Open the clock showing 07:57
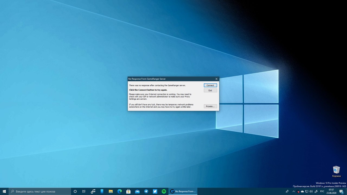The image size is (347, 195). (x=331, y=191)
